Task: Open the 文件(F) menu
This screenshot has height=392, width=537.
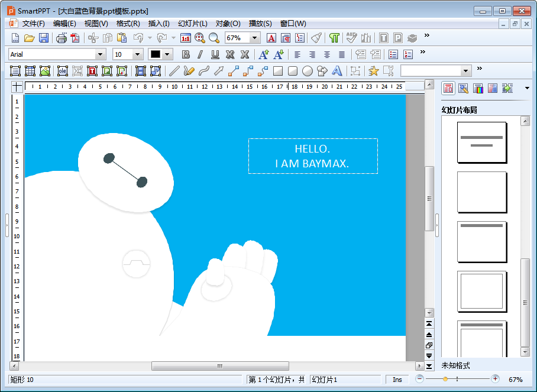Action: pos(34,24)
